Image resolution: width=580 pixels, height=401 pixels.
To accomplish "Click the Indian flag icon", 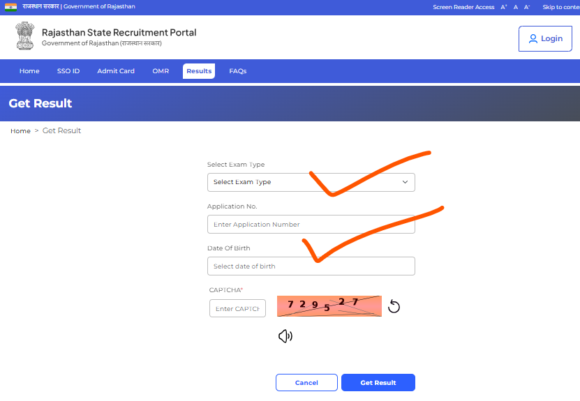I will 10,6.
